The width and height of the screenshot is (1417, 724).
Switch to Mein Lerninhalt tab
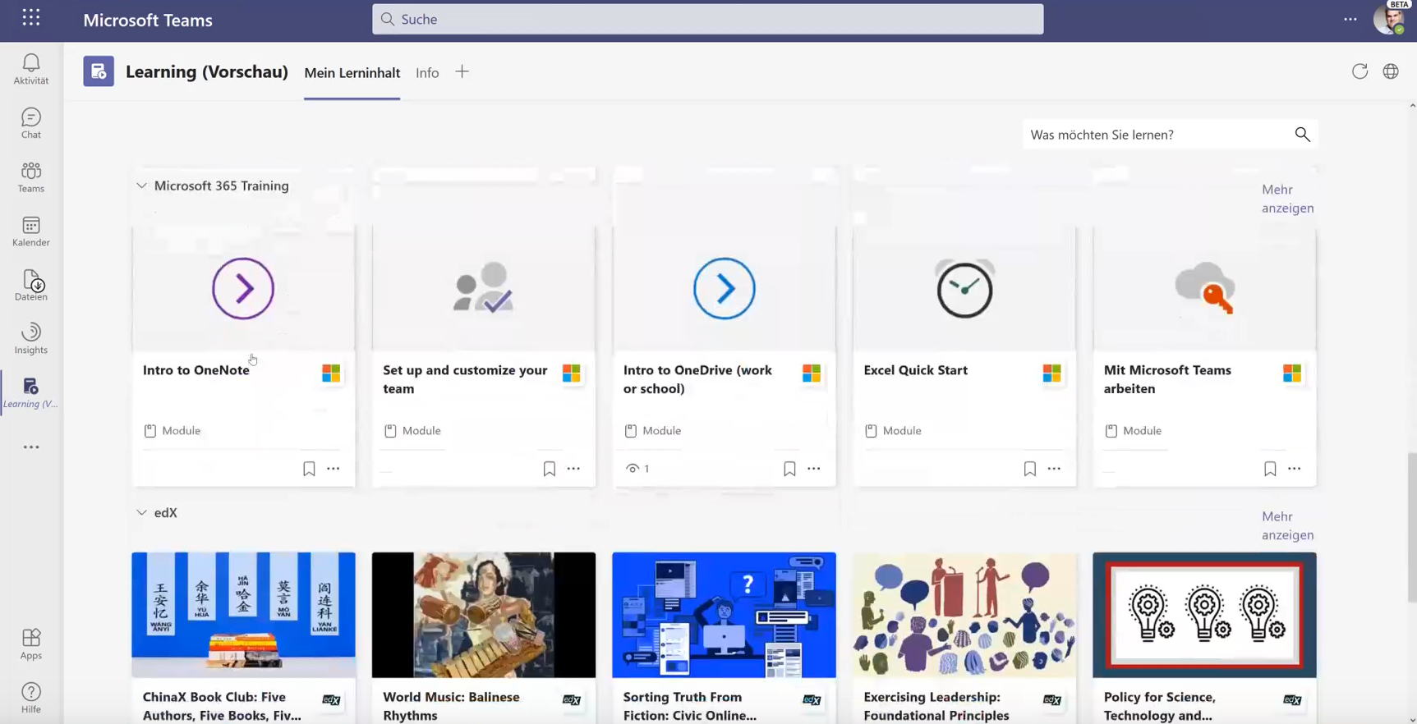coord(352,72)
